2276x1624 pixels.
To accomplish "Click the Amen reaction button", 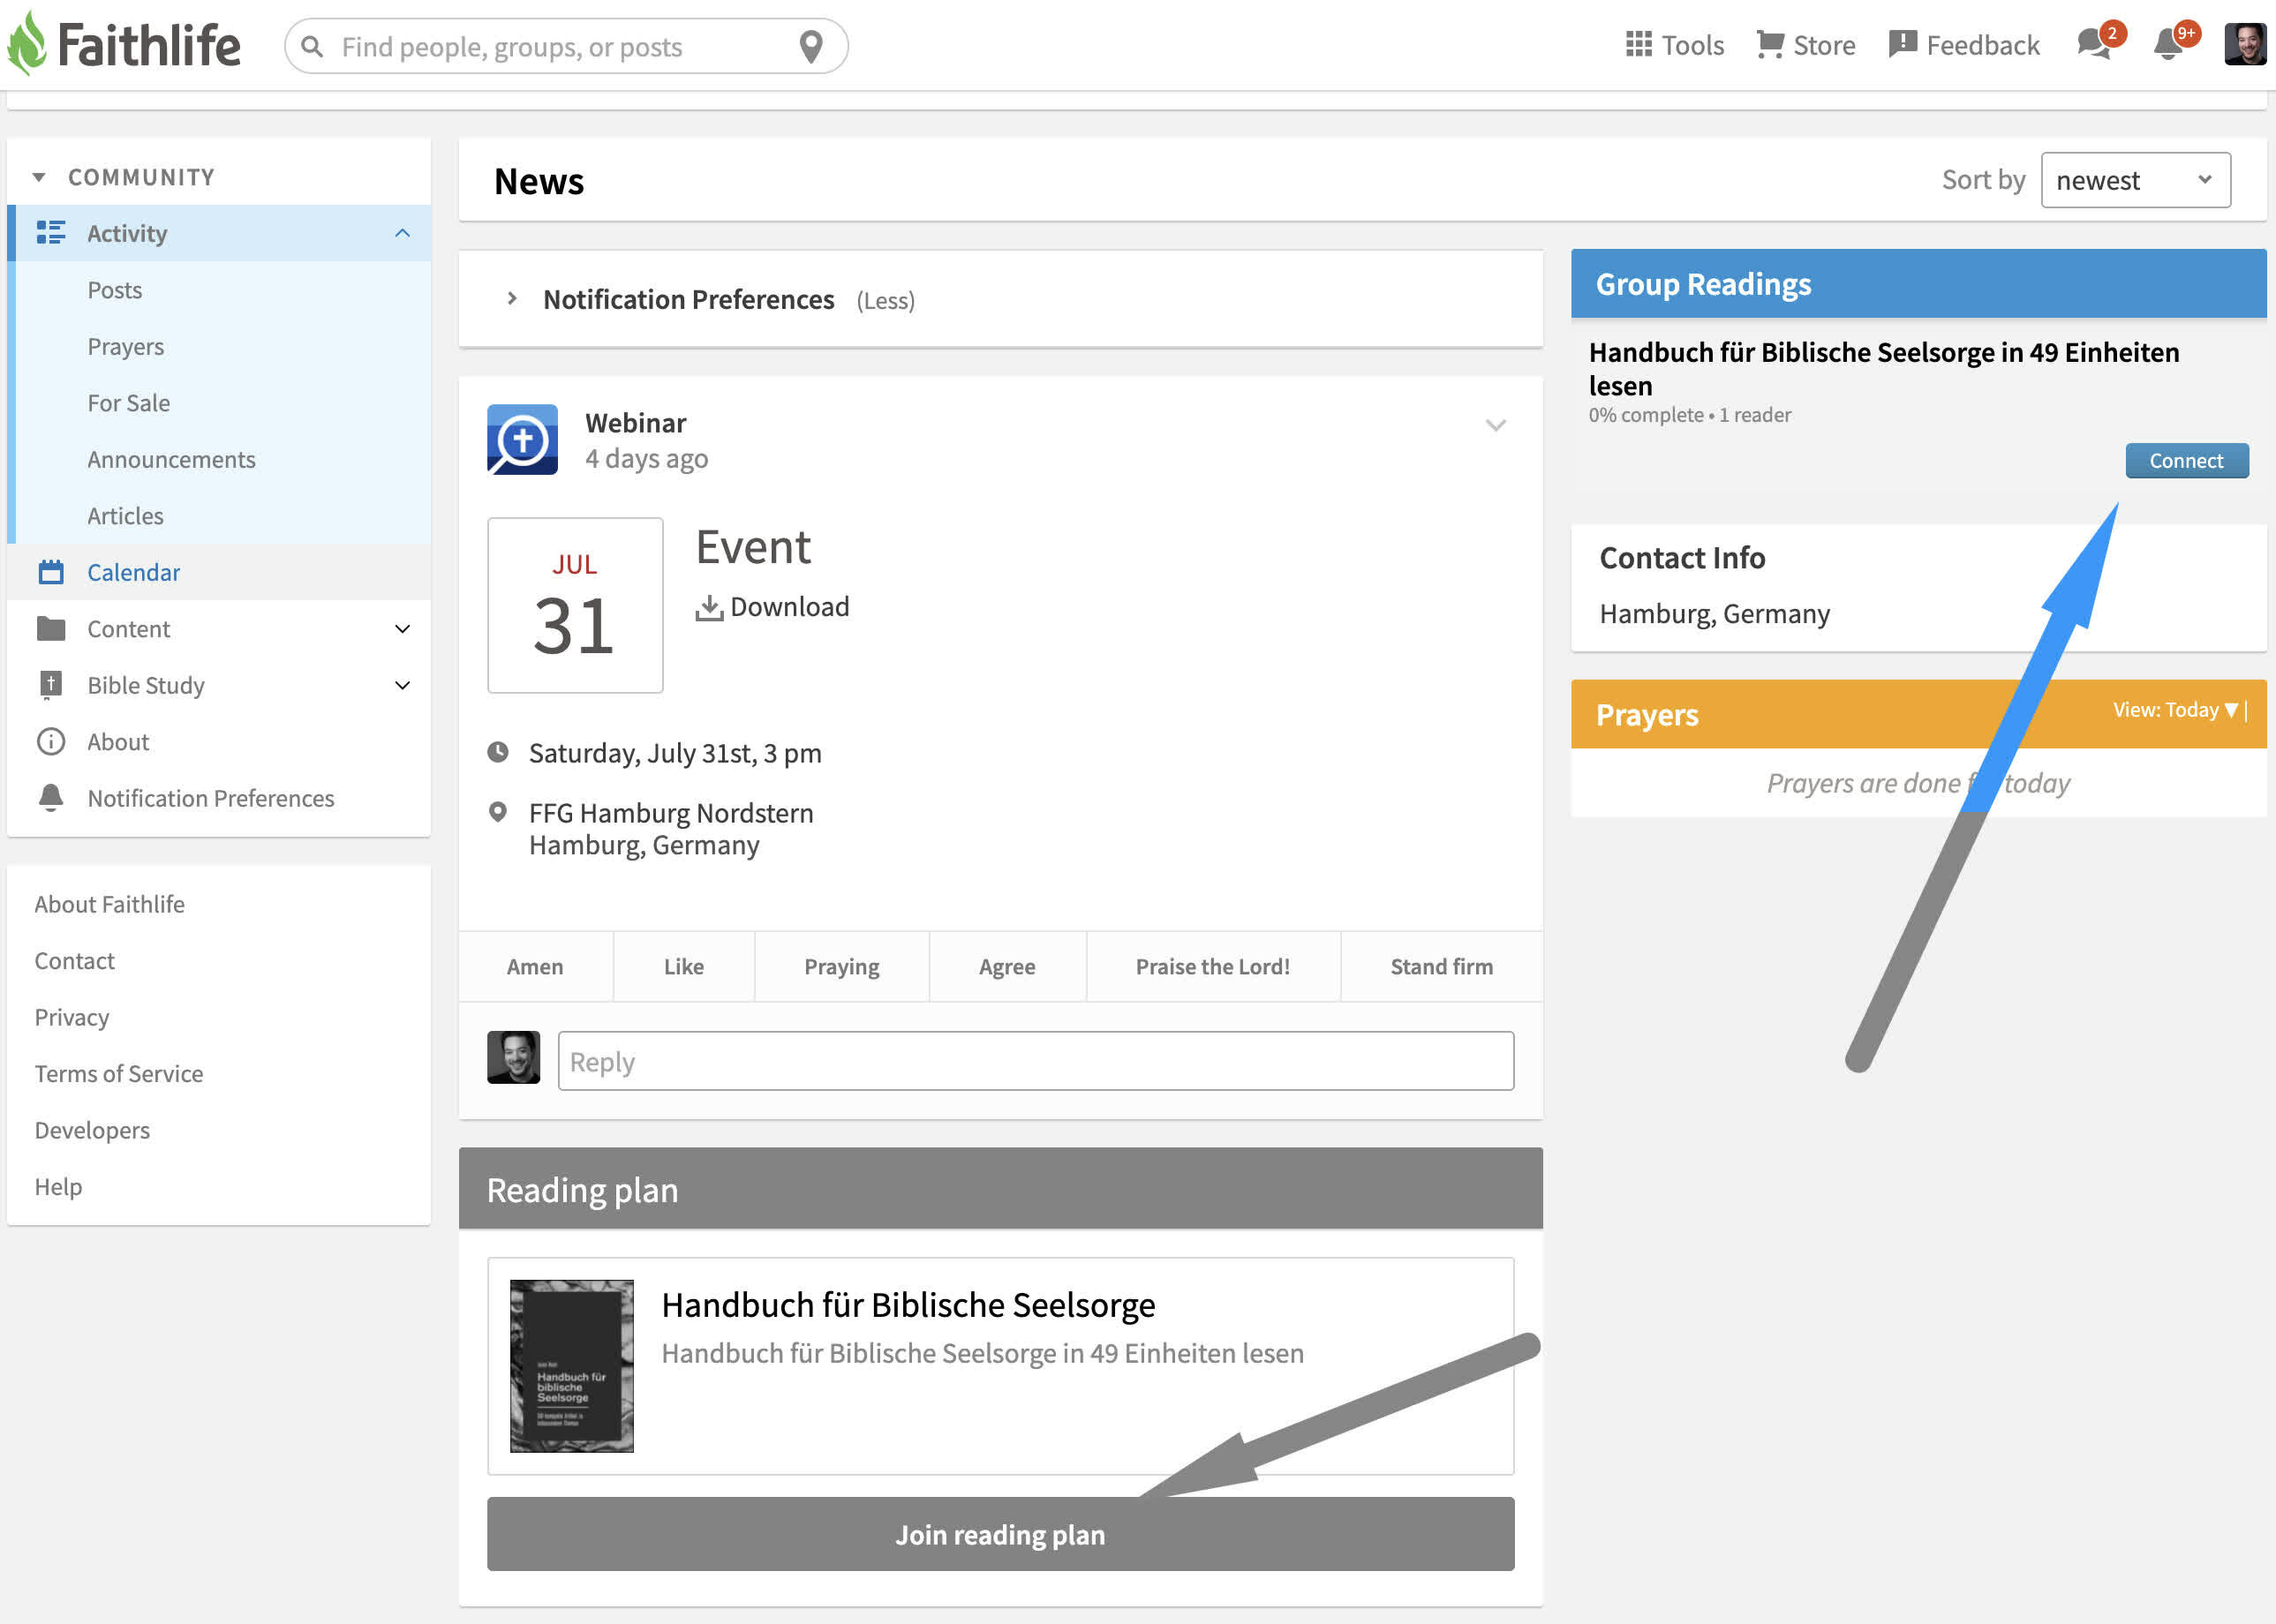I will coord(535,966).
